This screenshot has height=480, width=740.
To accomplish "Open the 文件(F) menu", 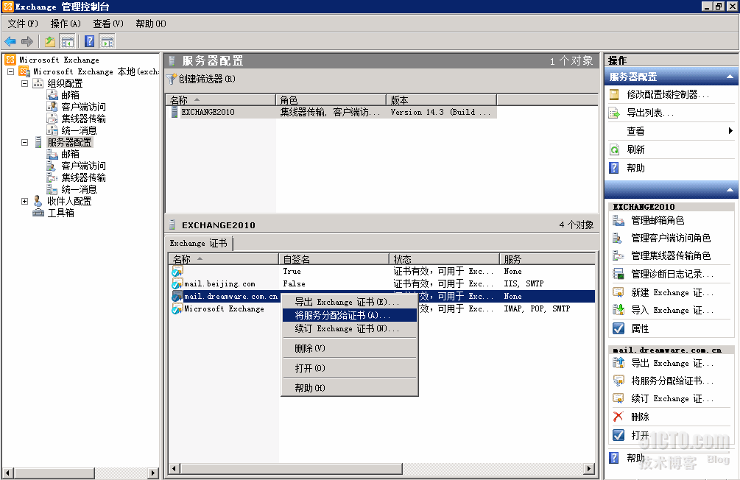I will tap(23, 24).
